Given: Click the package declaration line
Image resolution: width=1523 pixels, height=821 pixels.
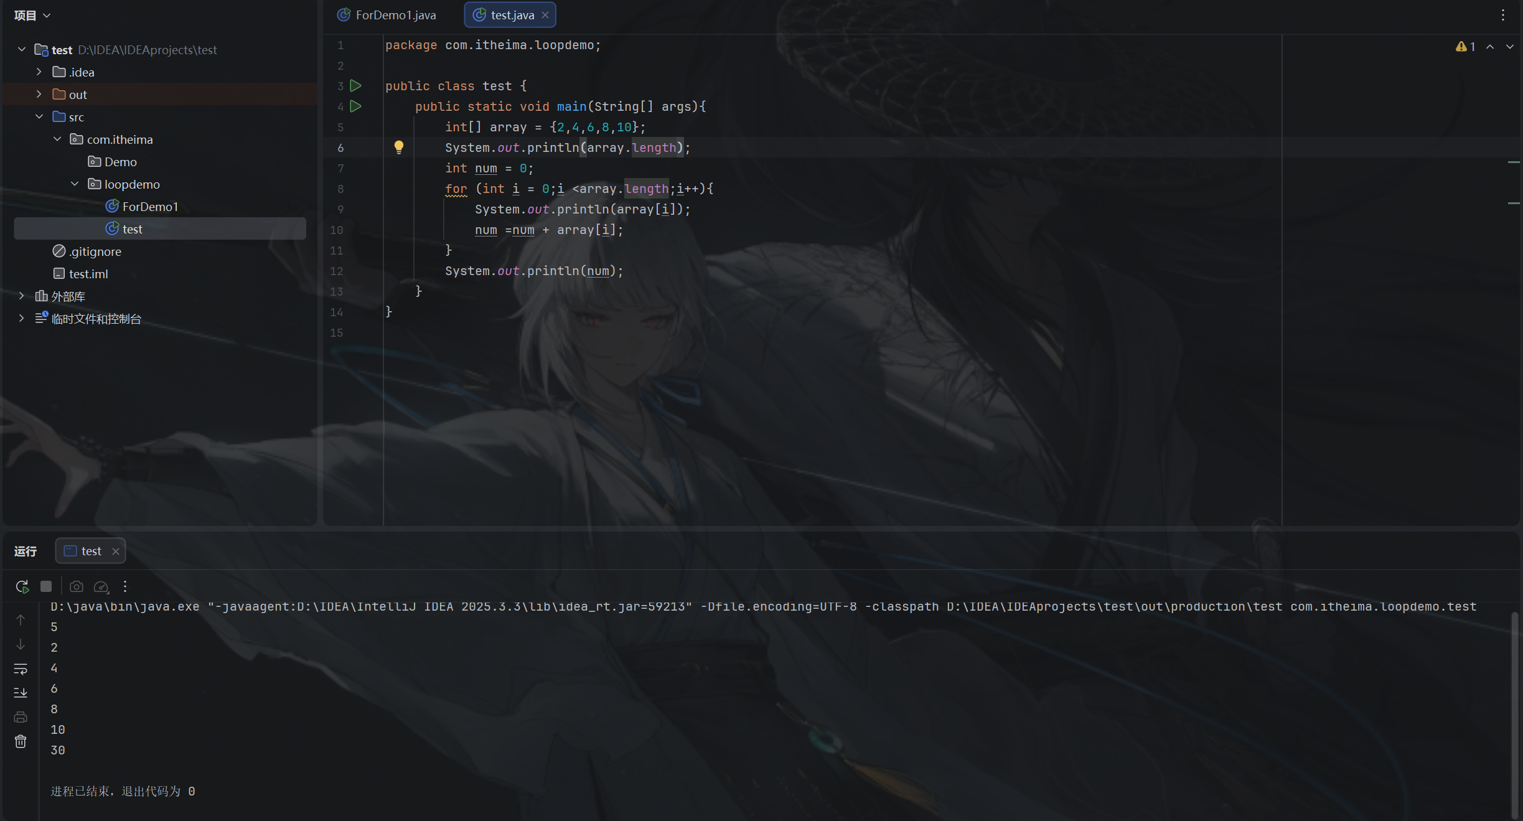Looking at the screenshot, I should [493, 45].
